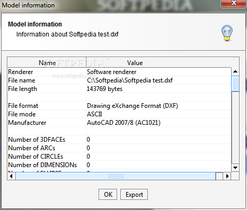Close the Model information dialog
Image resolution: width=247 pixels, height=210 pixels.
(x=234, y=3)
